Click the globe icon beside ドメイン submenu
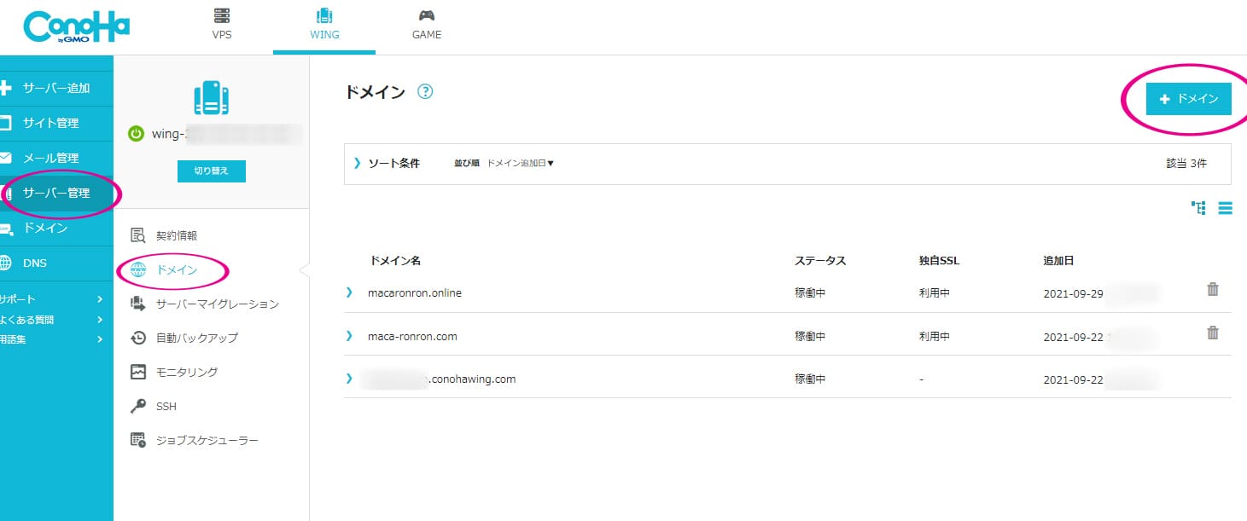The width and height of the screenshot is (1247, 521). (138, 269)
